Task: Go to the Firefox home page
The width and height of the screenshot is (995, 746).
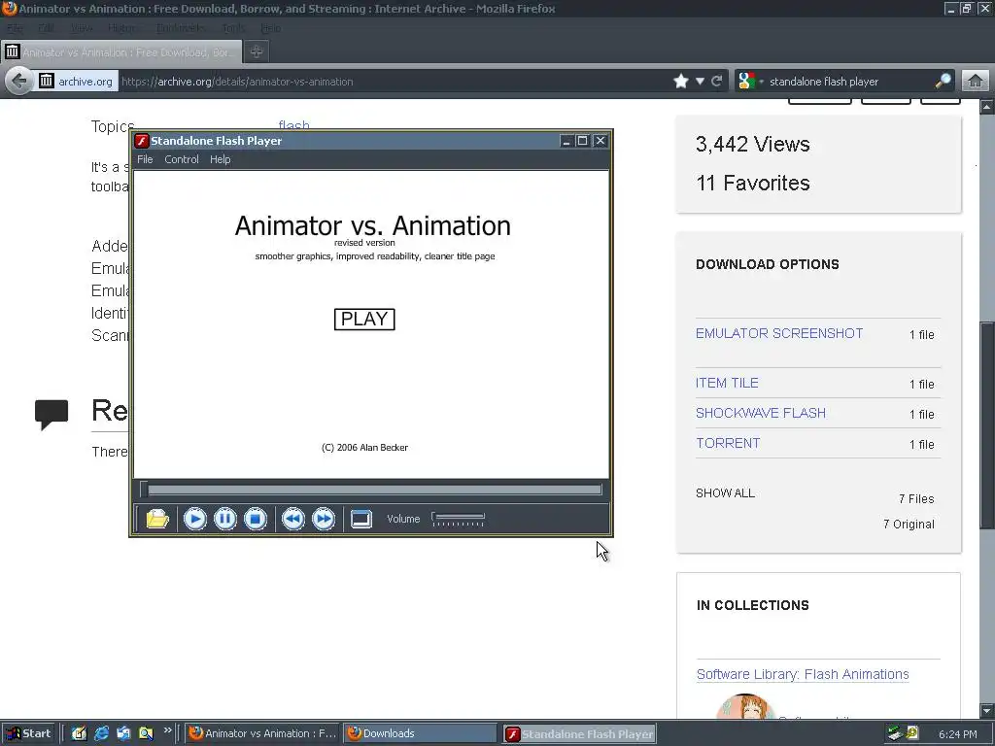Action: (x=975, y=82)
